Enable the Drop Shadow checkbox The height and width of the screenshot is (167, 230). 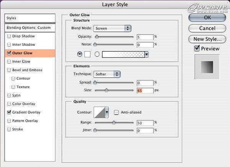point(9,36)
